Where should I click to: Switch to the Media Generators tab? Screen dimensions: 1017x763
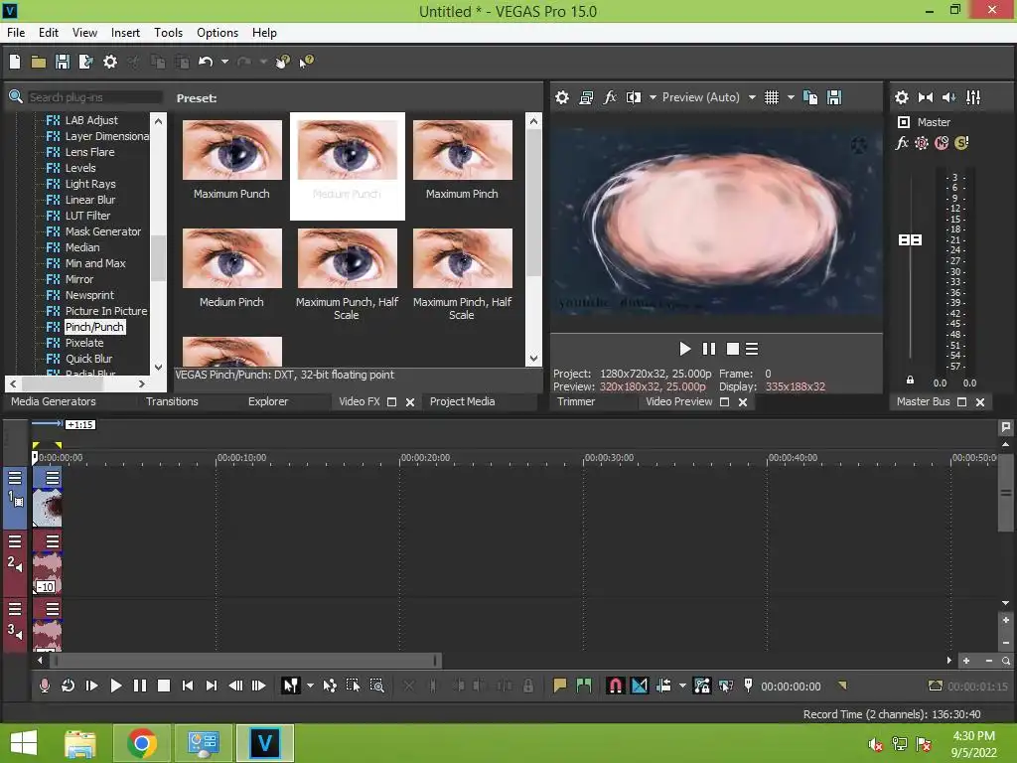pyautogui.click(x=54, y=401)
